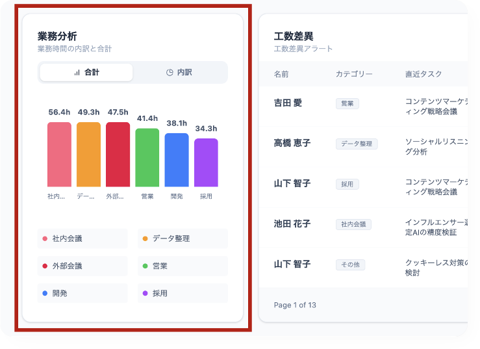Screen dimensions: 480x349
Task: Click the データ整理 category badge for 高橋 恵子
Action: tap(356, 144)
